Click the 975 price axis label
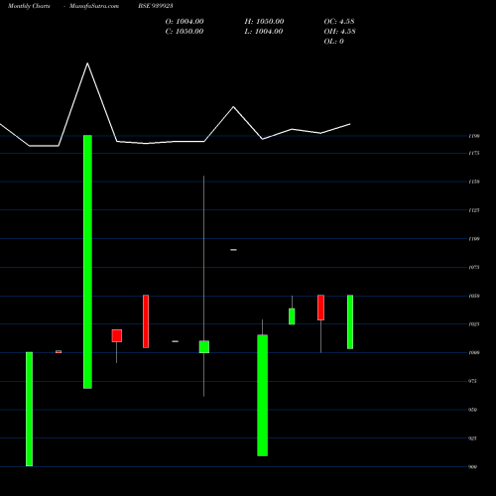The height and width of the screenshot is (496, 496). (x=473, y=381)
